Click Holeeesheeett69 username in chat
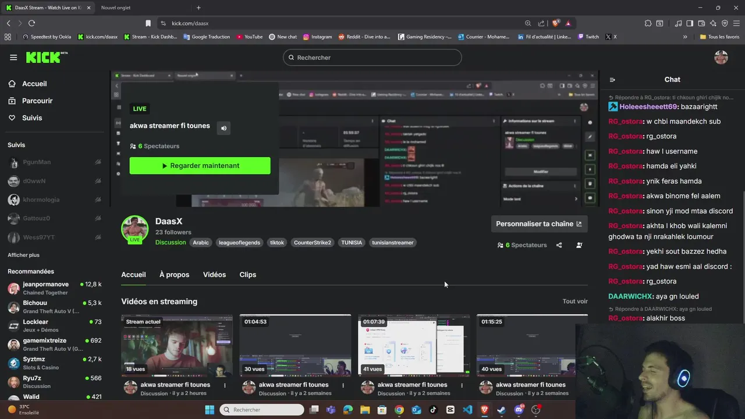Image resolution: width=745 pixels, height=419 pixels. tap(648, 107)
